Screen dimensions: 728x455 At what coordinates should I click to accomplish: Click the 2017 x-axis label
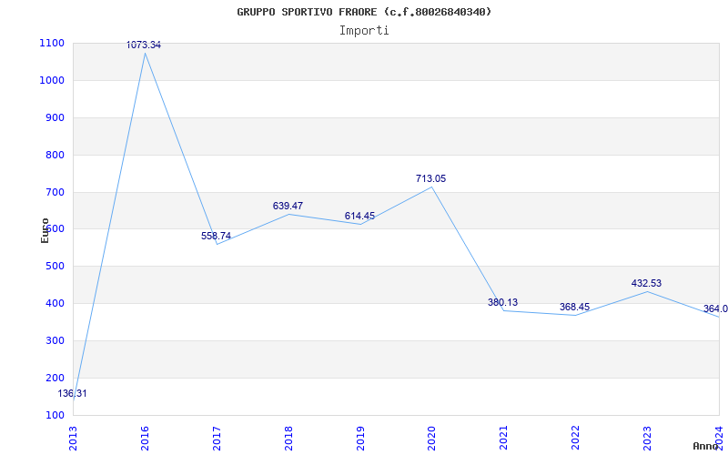pyautogui.click(x=217, y=438)
